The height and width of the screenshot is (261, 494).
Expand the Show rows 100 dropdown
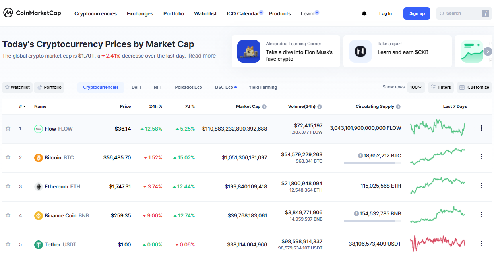(416, 87)
